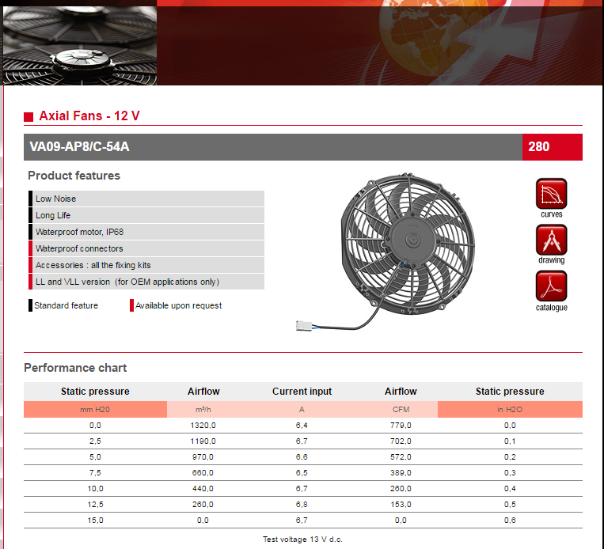Select CFM value 389,0
This screenshot has height=549, width=604.
(x=401, y=473)
